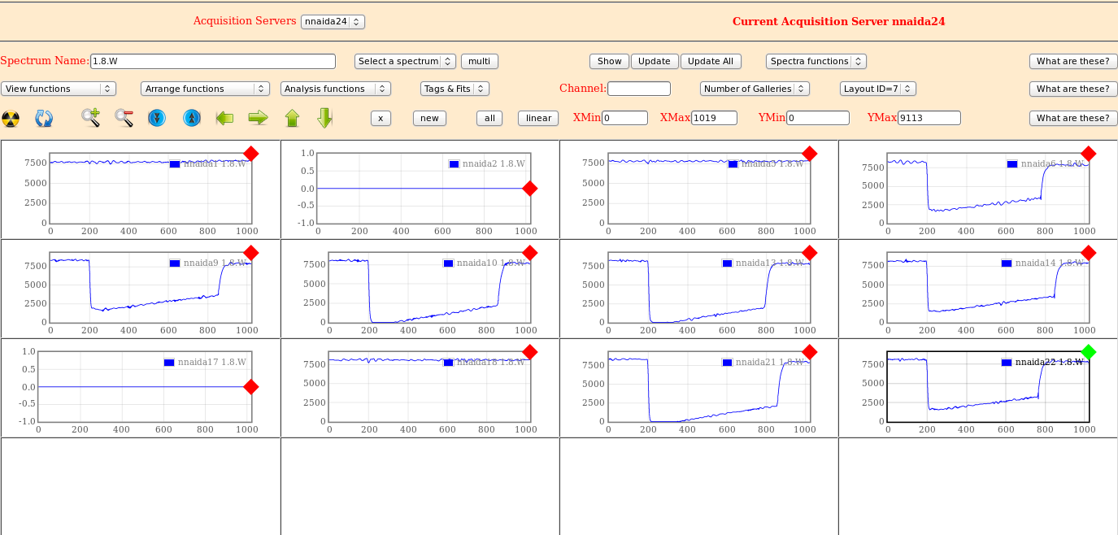The image size is (1118, 535).
Task: Click the linear scale button
Action: click(538, 118)
